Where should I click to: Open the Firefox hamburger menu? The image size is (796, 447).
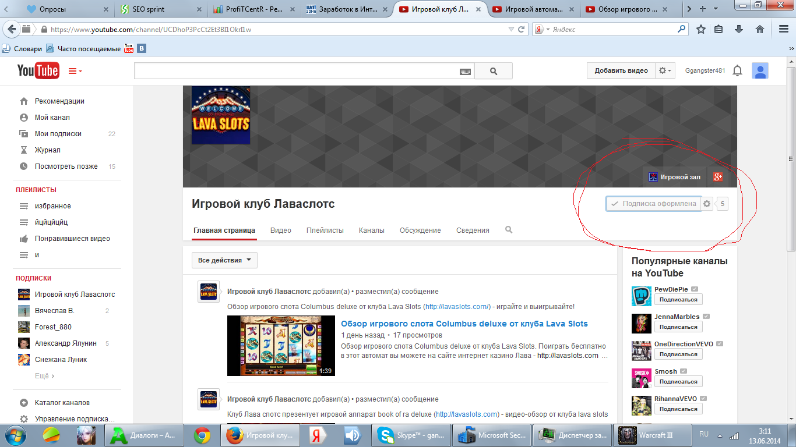click(x=783, y=29)
